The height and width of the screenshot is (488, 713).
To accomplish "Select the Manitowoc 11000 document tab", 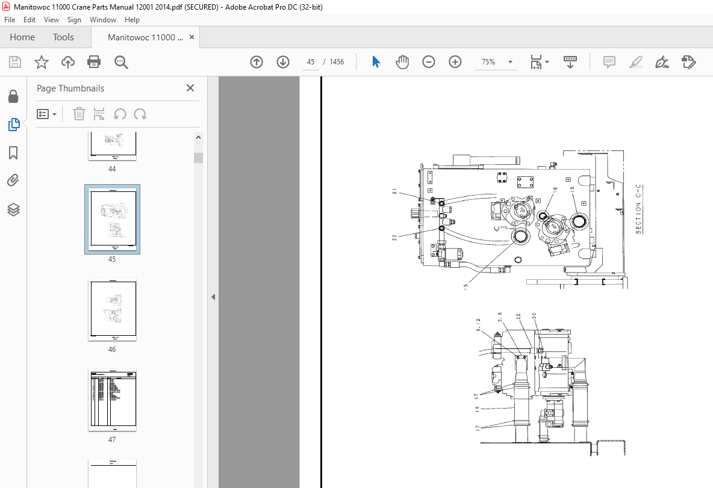I will [x=145, y=37].
